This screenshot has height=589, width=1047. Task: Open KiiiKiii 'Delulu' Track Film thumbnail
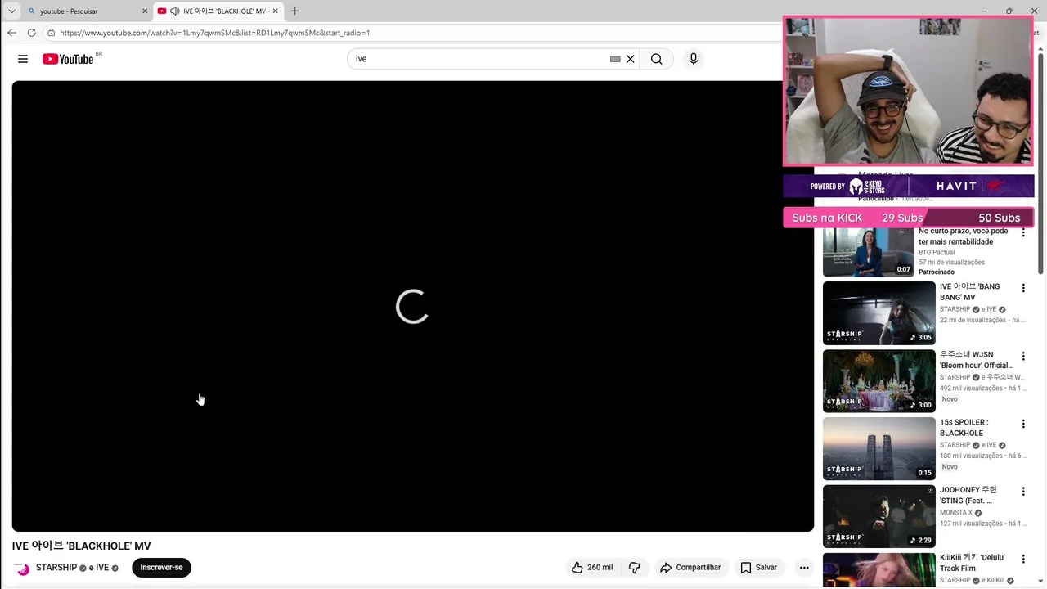878,570
